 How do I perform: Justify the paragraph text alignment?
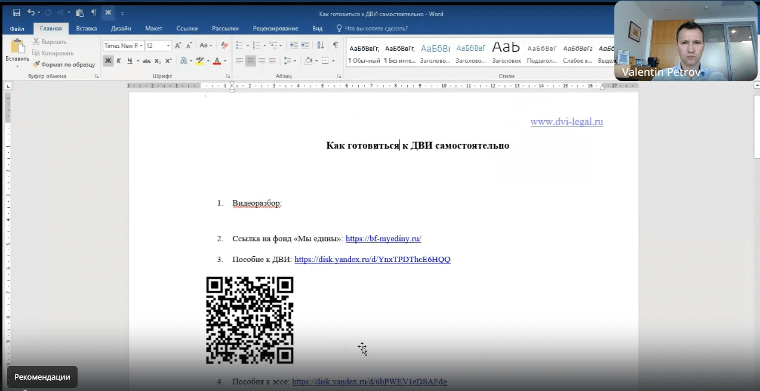pyautogui.click(x=272, y=61)
